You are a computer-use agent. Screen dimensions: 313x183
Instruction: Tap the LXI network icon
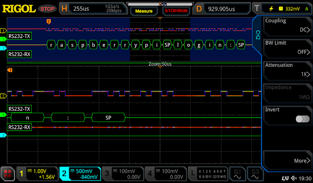(286, 178)
